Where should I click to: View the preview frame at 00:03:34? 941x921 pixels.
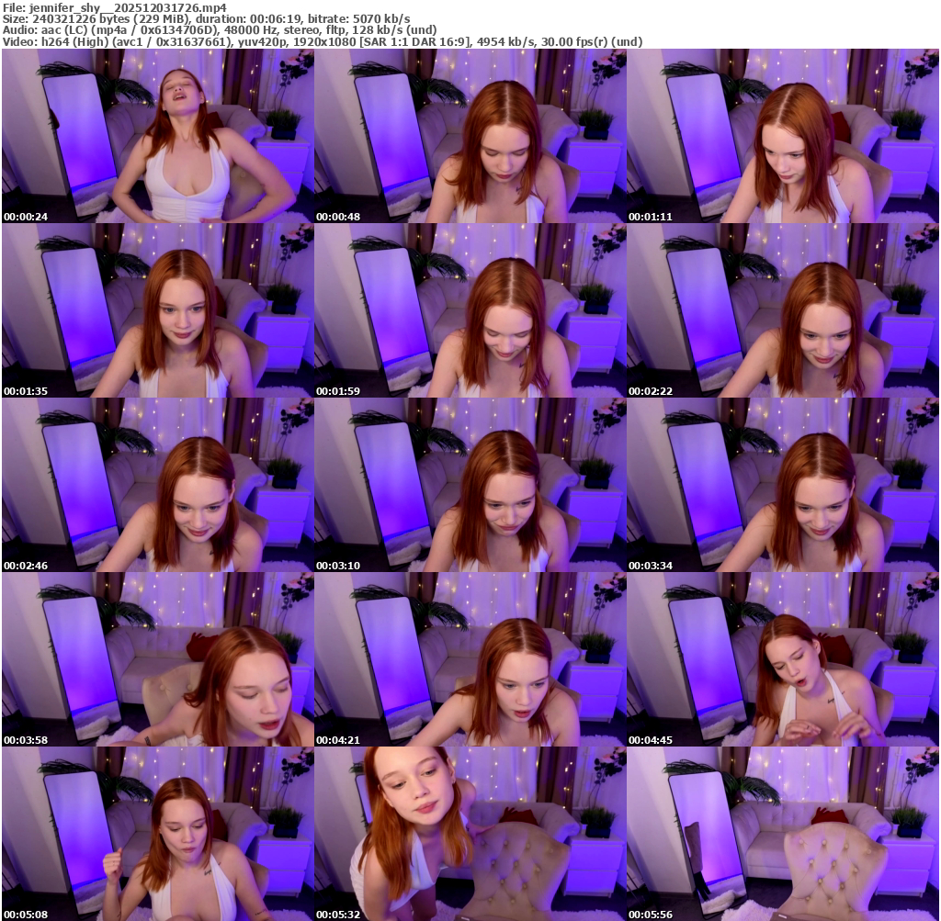783,485
